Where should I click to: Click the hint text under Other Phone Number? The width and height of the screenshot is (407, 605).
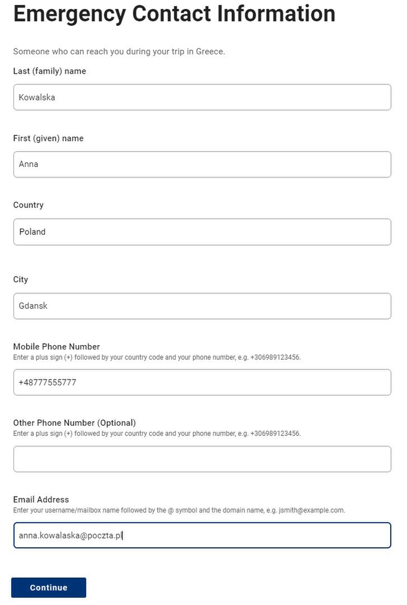(x=157, y=434)
